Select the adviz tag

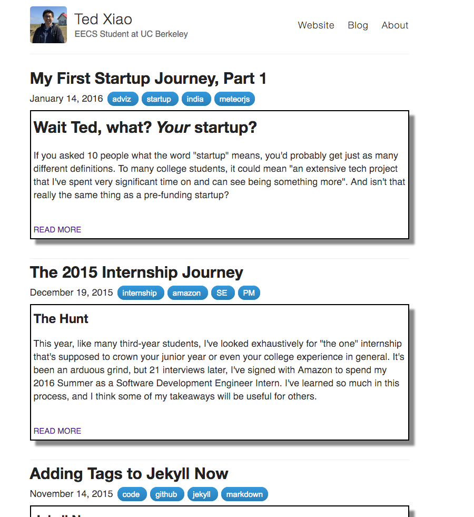pyautogui.click(x=123, y=99)
